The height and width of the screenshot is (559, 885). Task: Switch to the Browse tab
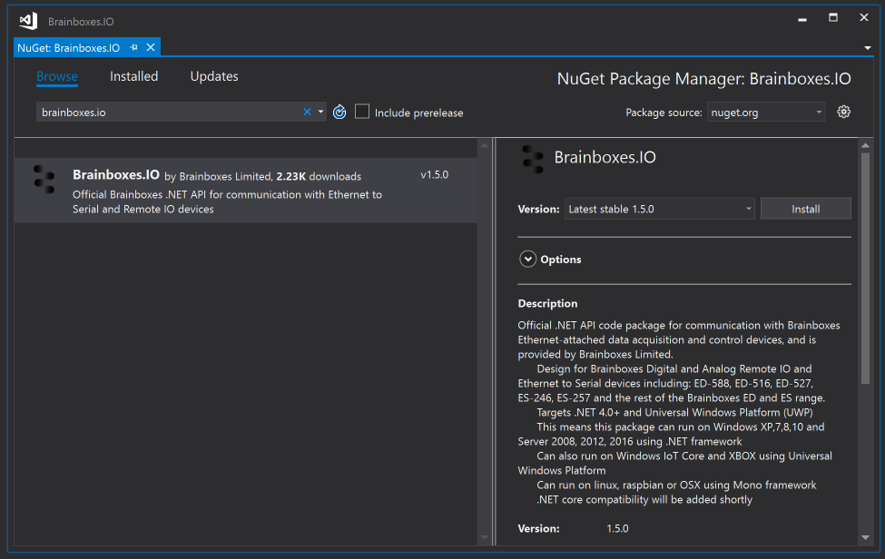point(57,77)
